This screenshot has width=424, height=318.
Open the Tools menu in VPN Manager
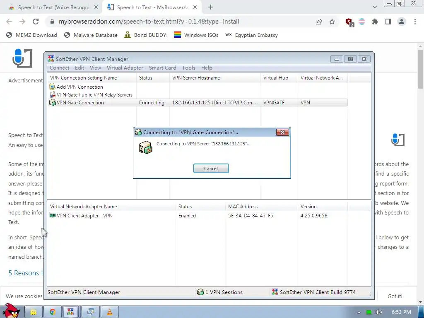click(x=188, y=68)
